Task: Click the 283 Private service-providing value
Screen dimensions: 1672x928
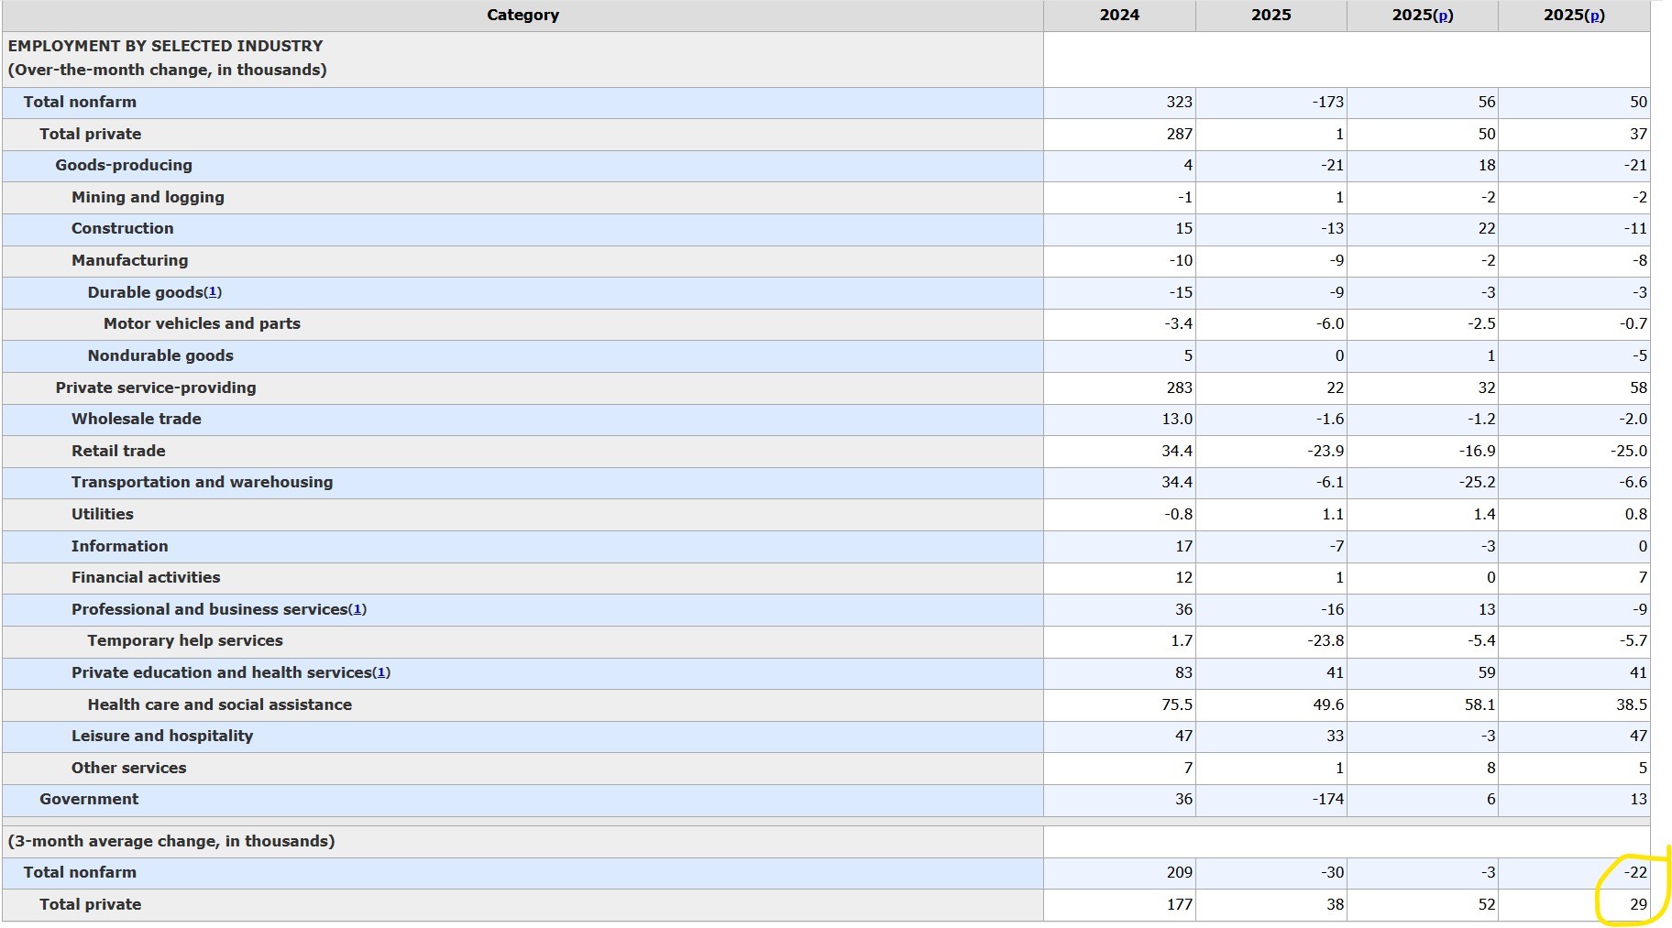Action: pyautogui.click(x=1179, y=388)
